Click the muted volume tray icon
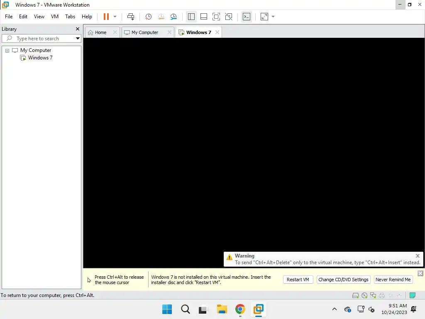Viewport: 425px width, 319px height. click(371, 309)
